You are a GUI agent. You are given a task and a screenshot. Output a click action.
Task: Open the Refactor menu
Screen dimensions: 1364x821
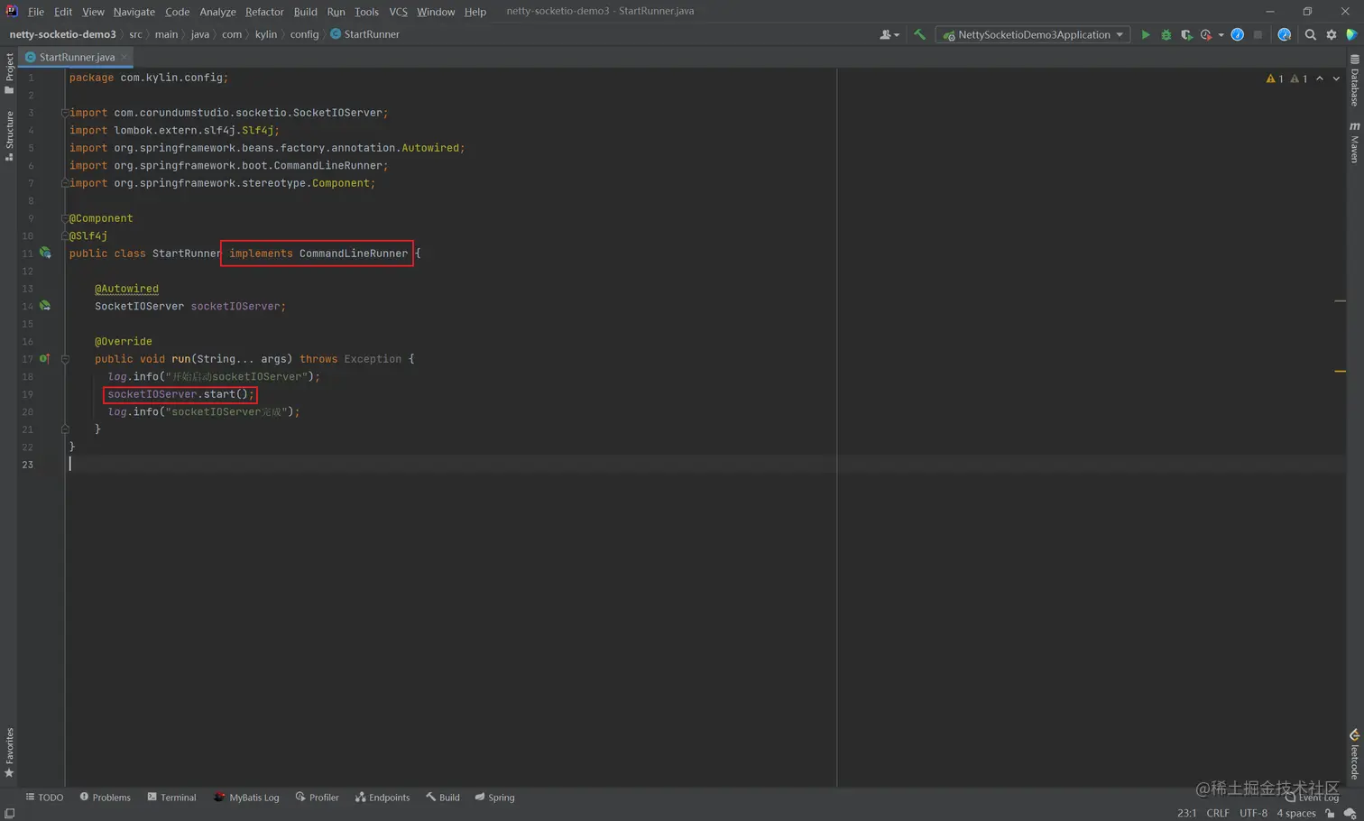point(264,12)
